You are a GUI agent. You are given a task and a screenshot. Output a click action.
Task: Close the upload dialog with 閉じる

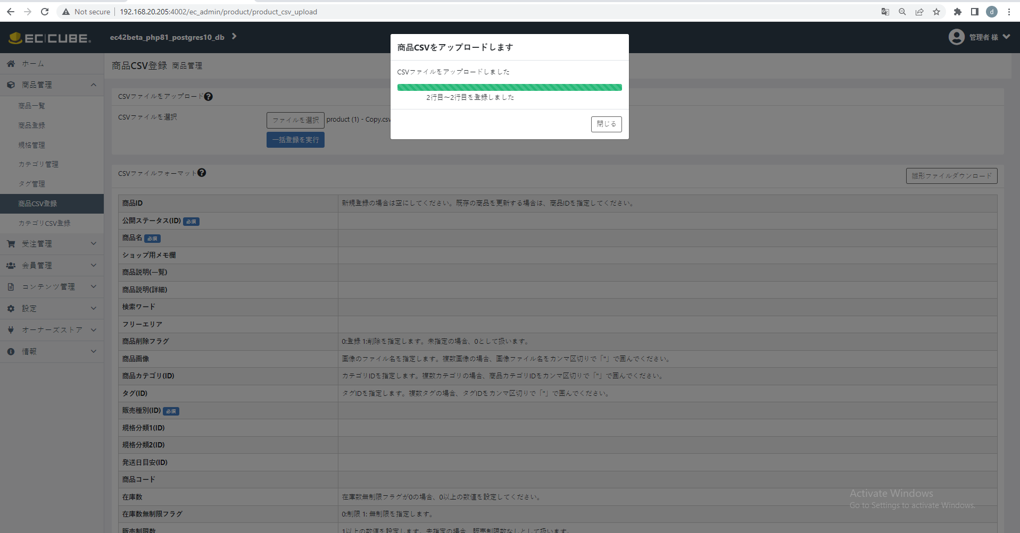point(606,124)
